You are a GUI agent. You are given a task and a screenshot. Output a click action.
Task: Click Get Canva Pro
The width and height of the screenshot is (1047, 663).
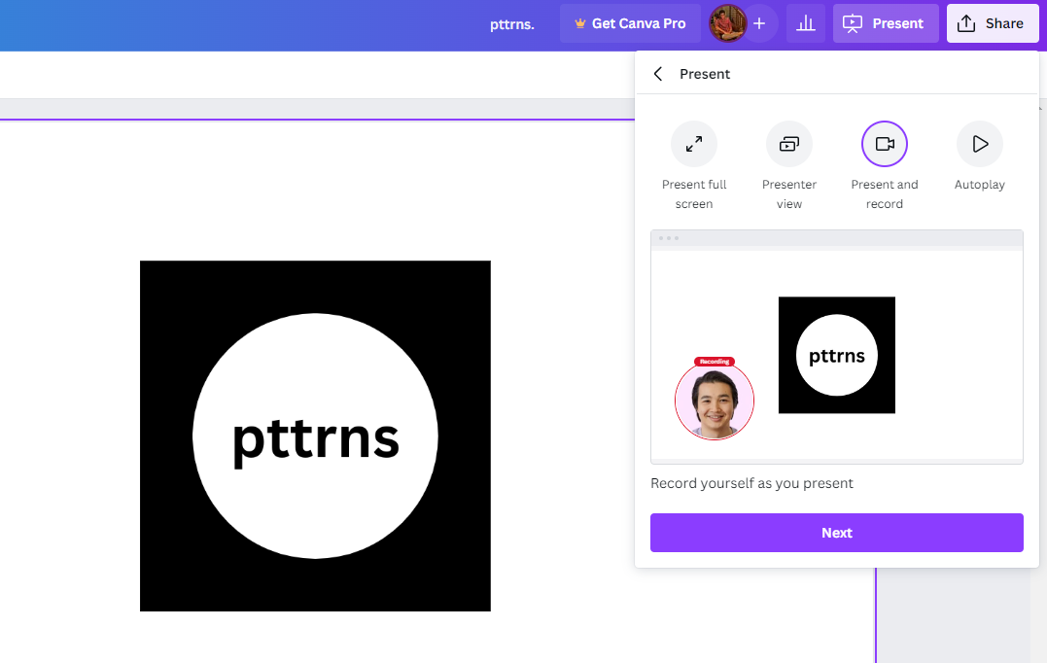tap(630, 23)
